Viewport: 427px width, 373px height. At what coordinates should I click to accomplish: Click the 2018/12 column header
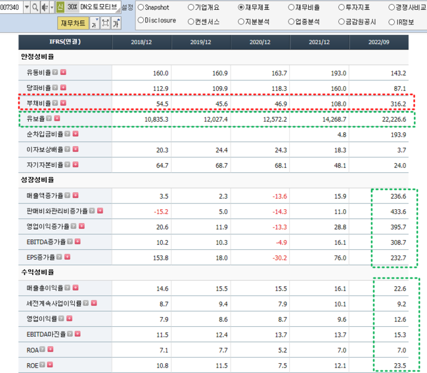[142, 42]
